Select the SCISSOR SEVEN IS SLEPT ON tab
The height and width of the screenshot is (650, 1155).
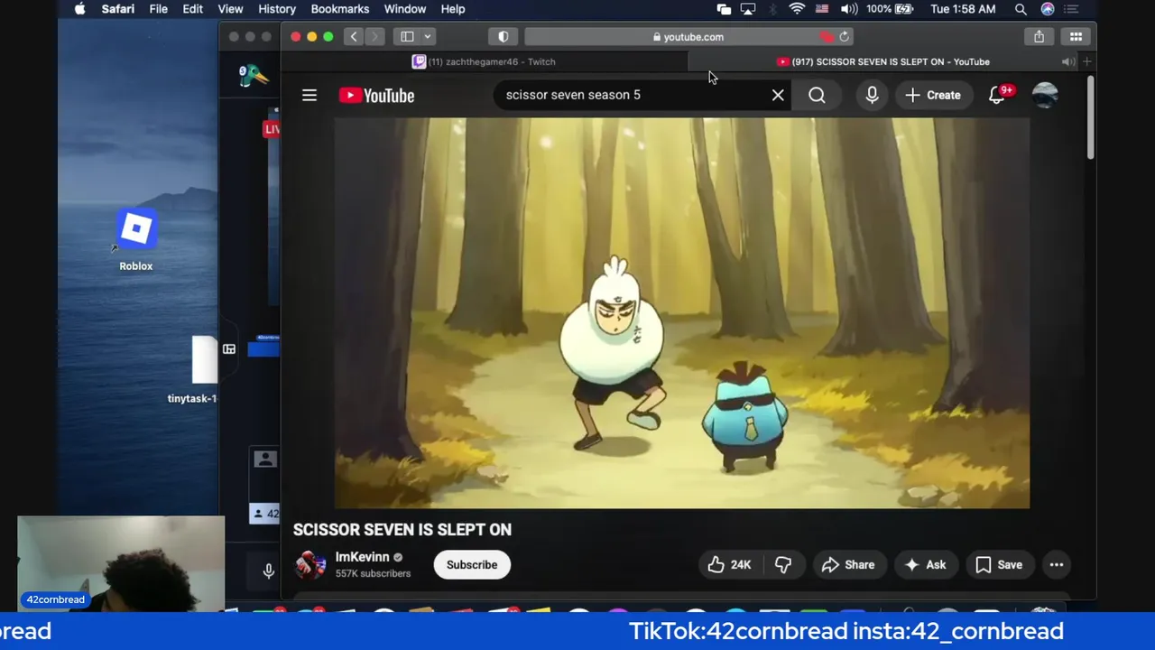884,61
